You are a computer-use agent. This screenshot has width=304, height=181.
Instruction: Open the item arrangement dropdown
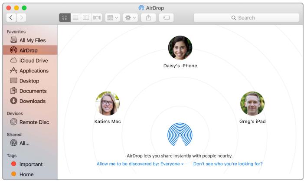click(x=112, y=18)
